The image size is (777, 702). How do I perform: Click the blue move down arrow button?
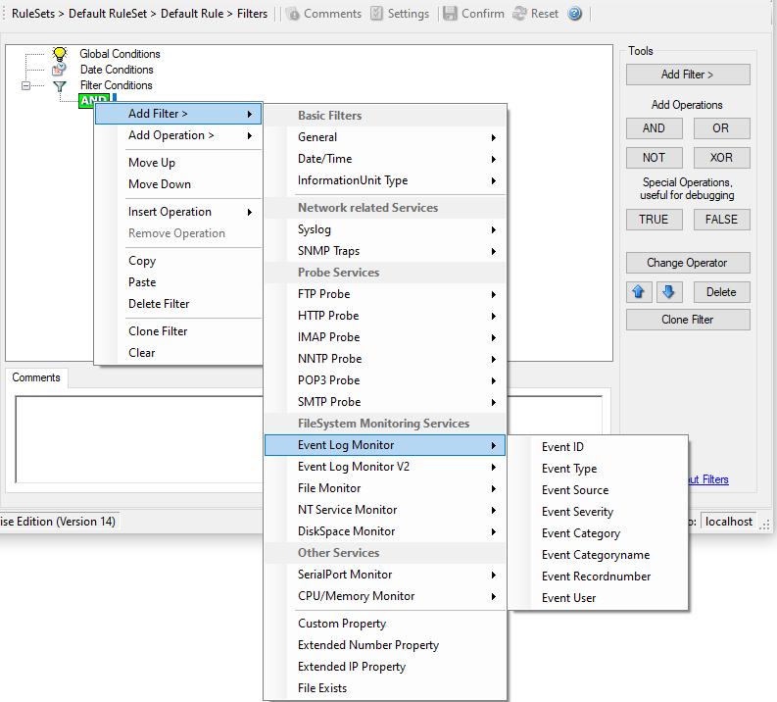tap(668, 292)
